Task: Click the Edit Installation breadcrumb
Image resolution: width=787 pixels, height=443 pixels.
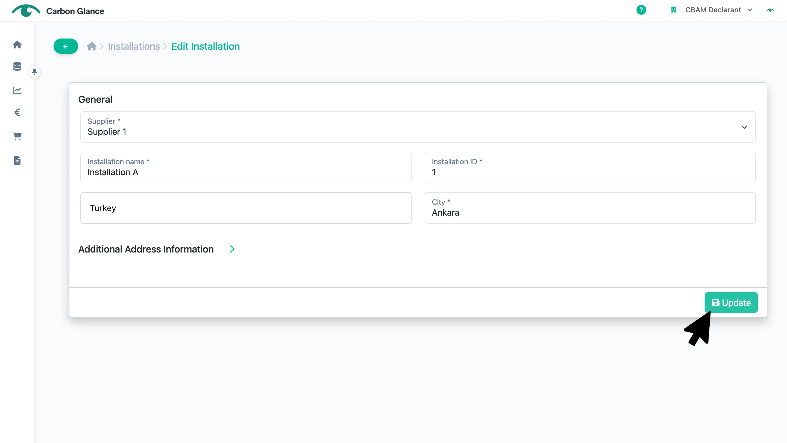Action: [x=205, y=46]
